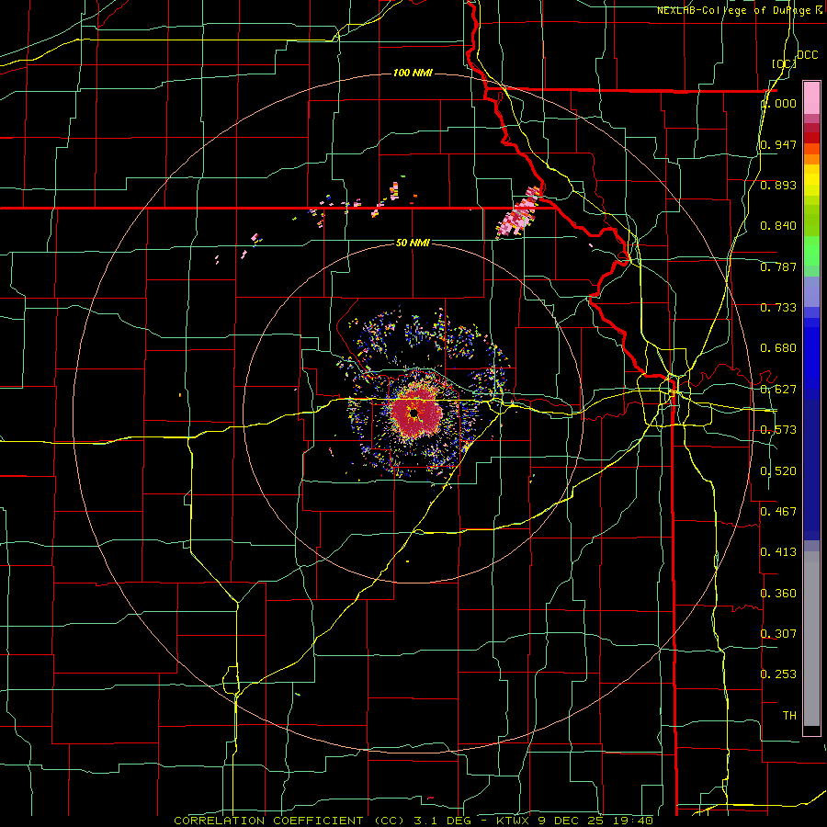Pick the gray low-value segment of the color bar
The image size is (827, 827).
coord(811,639)
